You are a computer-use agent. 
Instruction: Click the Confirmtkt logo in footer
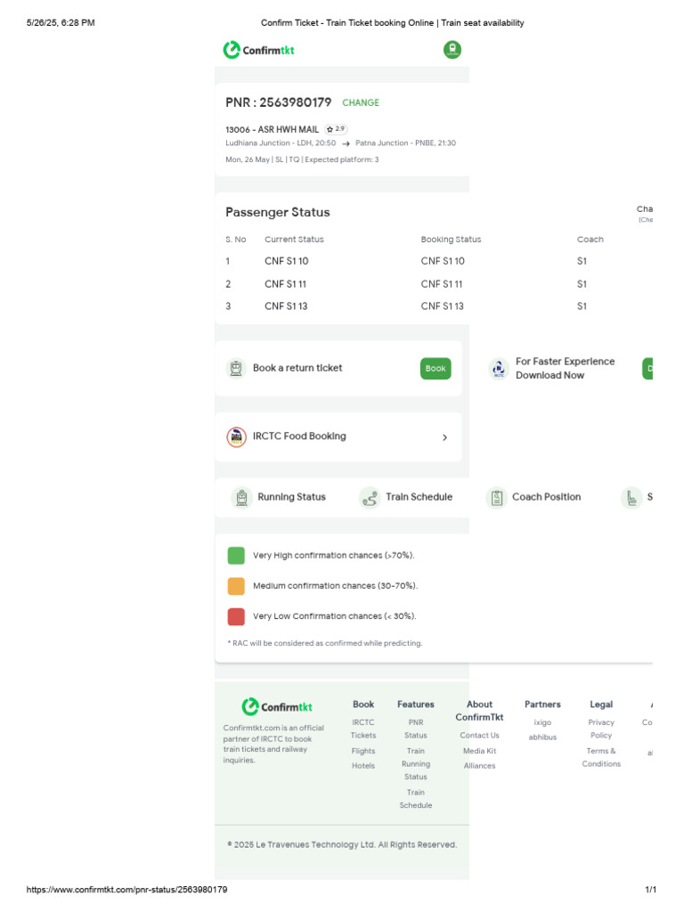(x=277, y=706)
